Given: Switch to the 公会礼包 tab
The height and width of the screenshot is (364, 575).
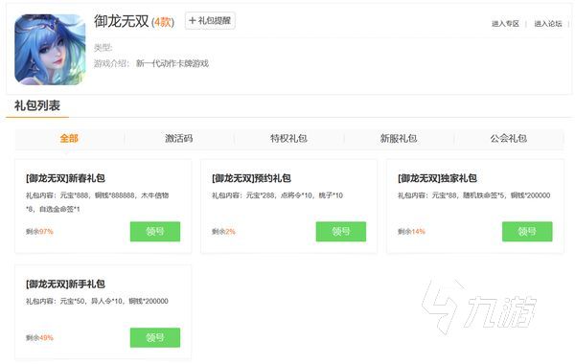Looking at the screenshot, I should [509, 139].
